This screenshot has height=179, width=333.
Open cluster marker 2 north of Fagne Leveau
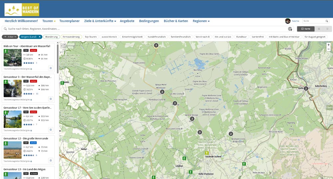point(156,45)
